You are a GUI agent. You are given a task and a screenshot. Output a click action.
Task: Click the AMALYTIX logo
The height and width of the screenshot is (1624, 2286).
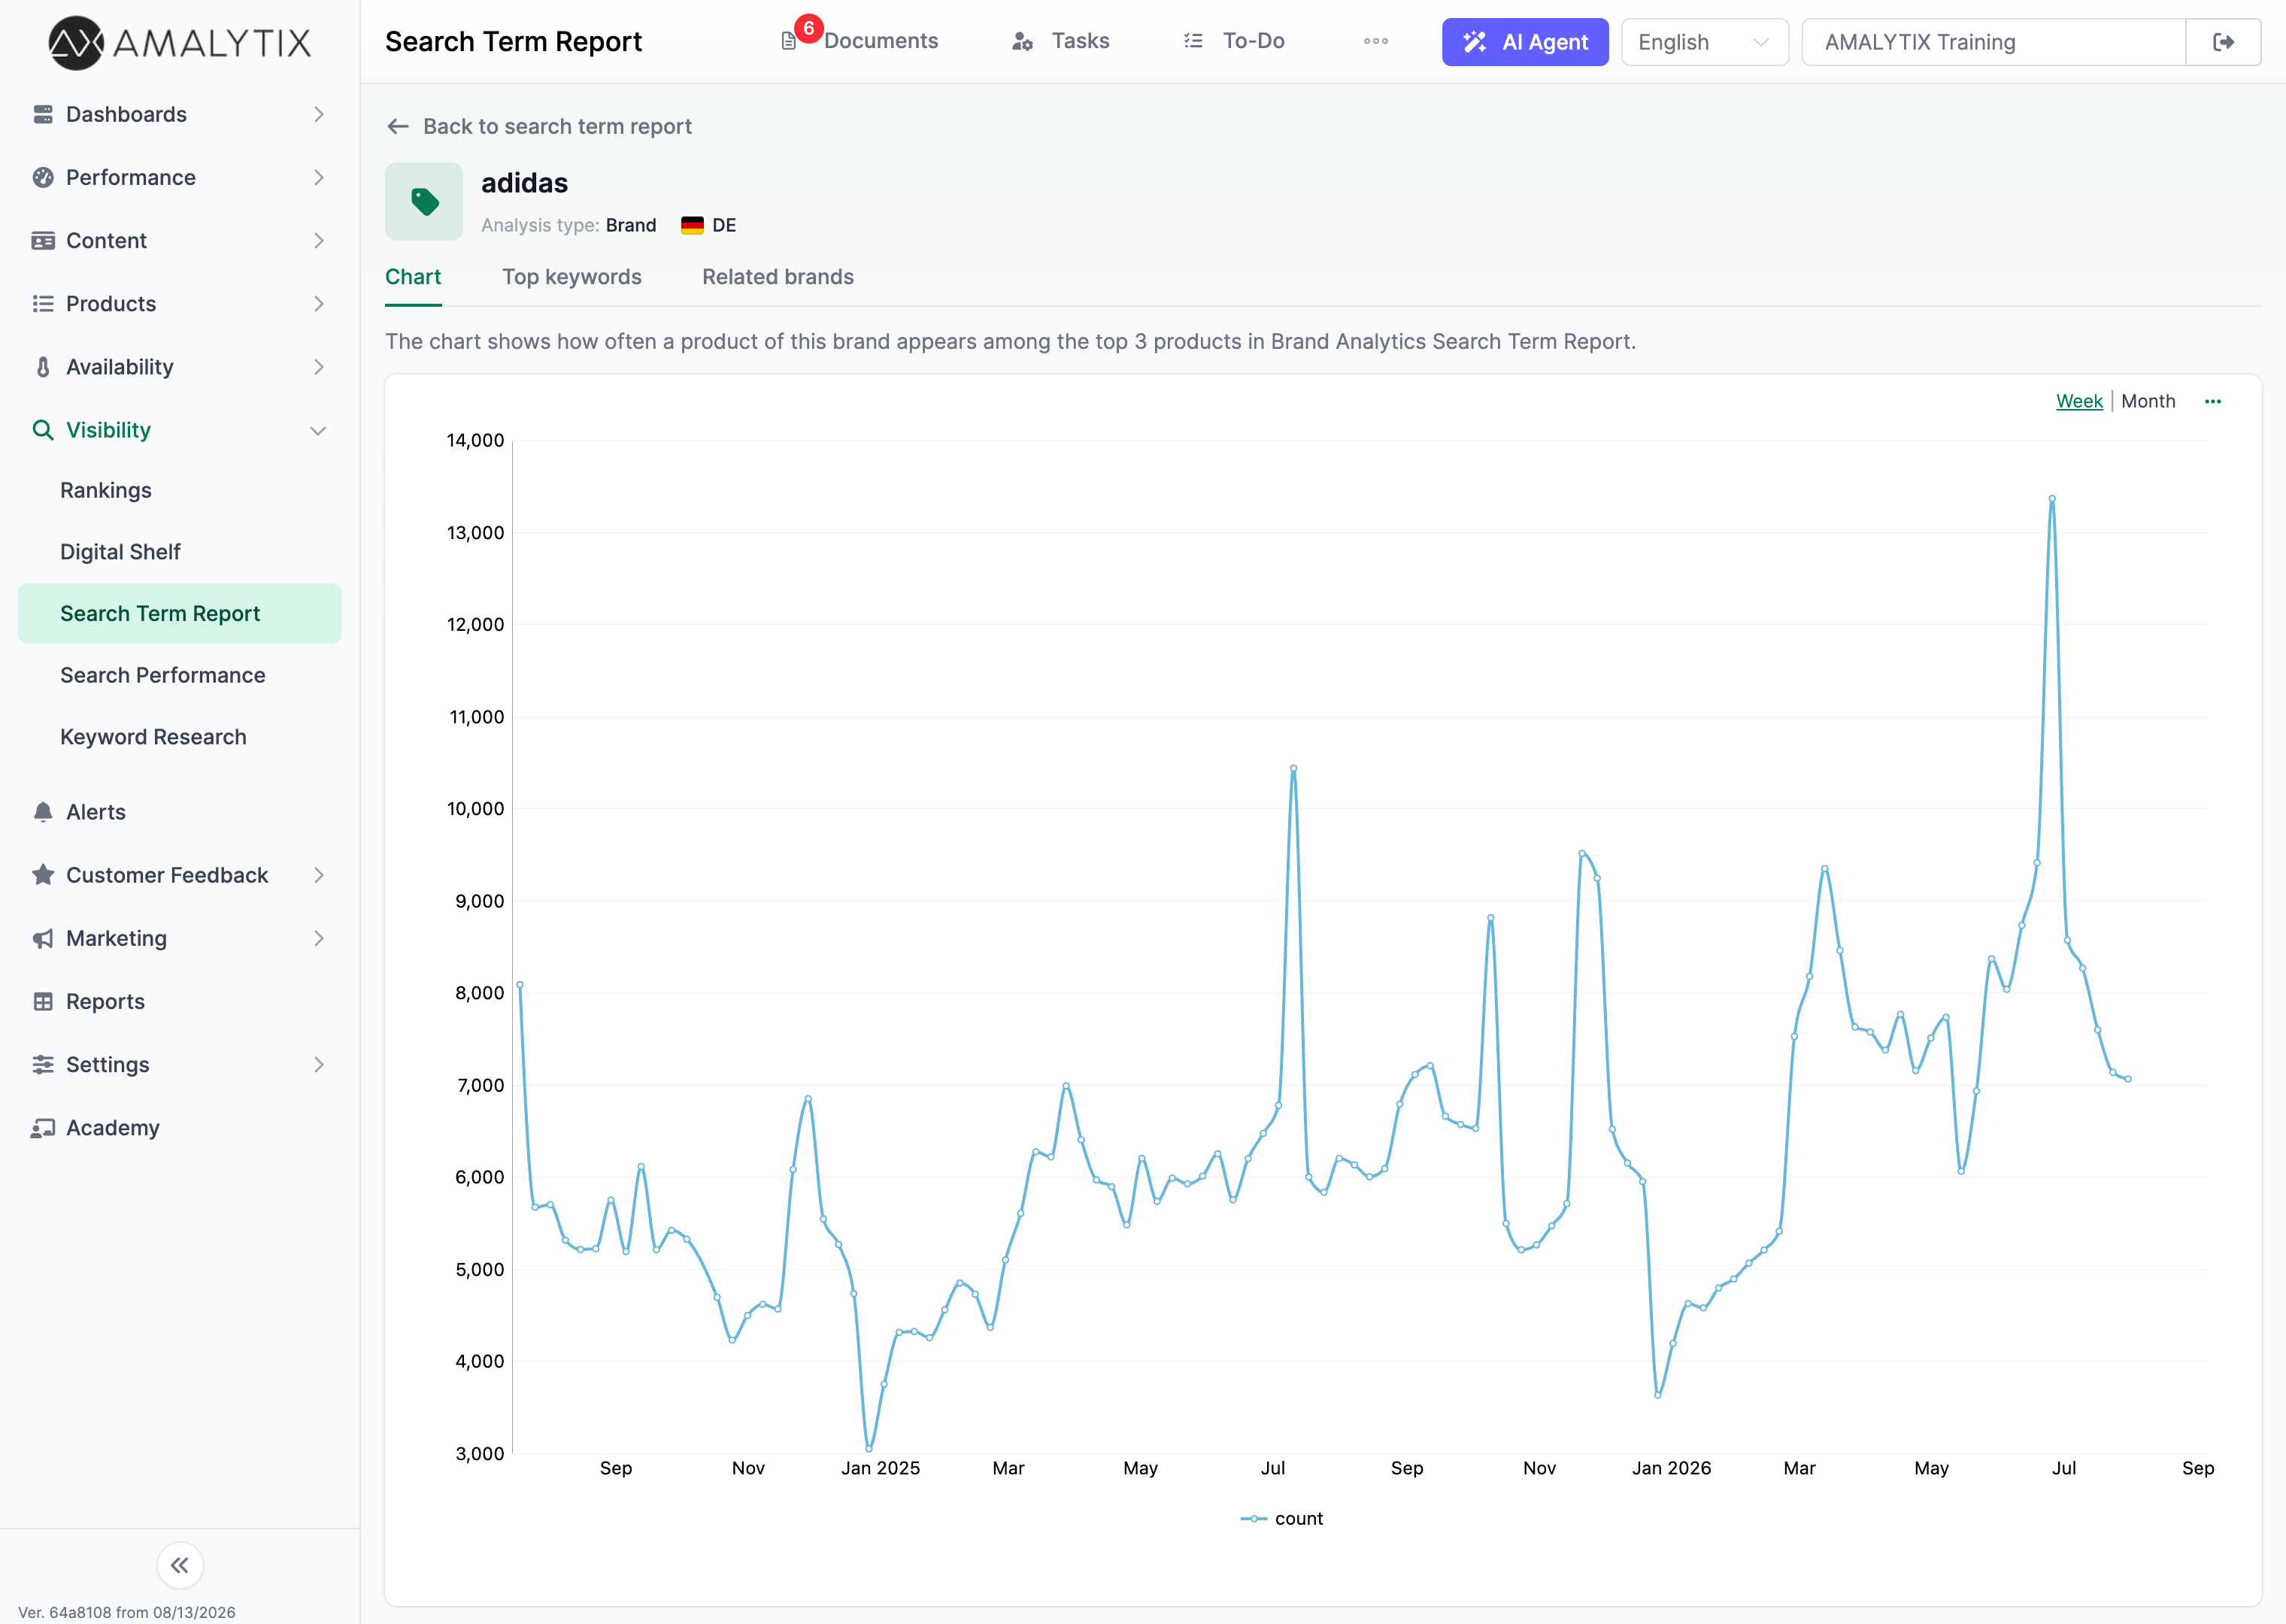pos(180,42)
